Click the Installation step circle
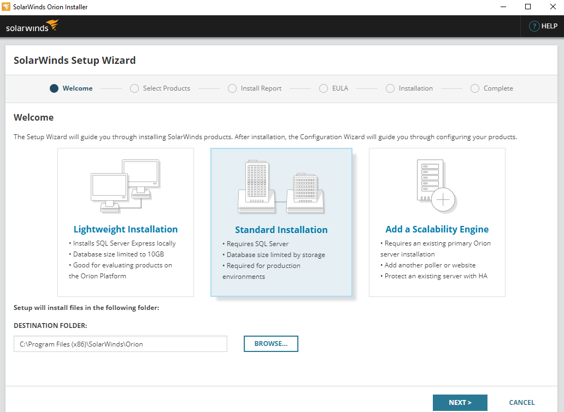 (390, 88)
